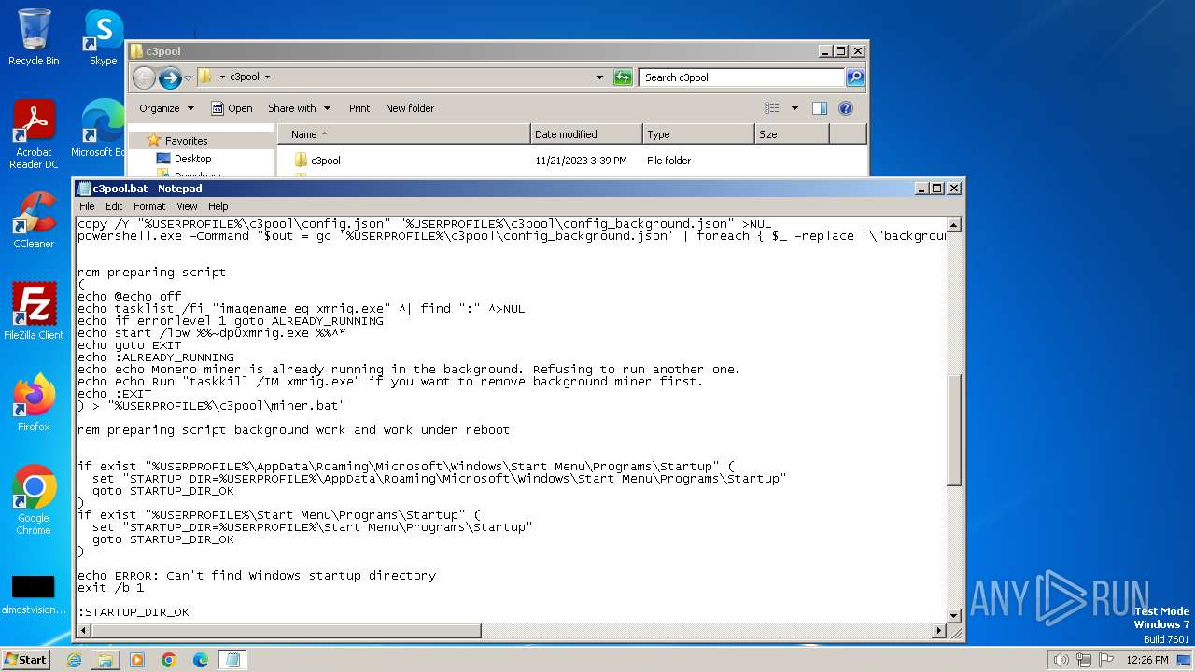
Task: Open Notepad Help menu
Action: click(x=218, y=206)
